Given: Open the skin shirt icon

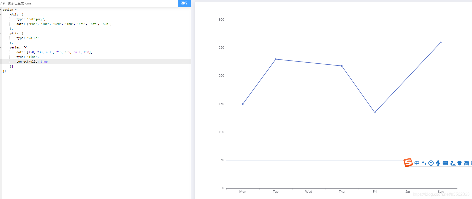Looking at the screenshot, I should point(459,163).
